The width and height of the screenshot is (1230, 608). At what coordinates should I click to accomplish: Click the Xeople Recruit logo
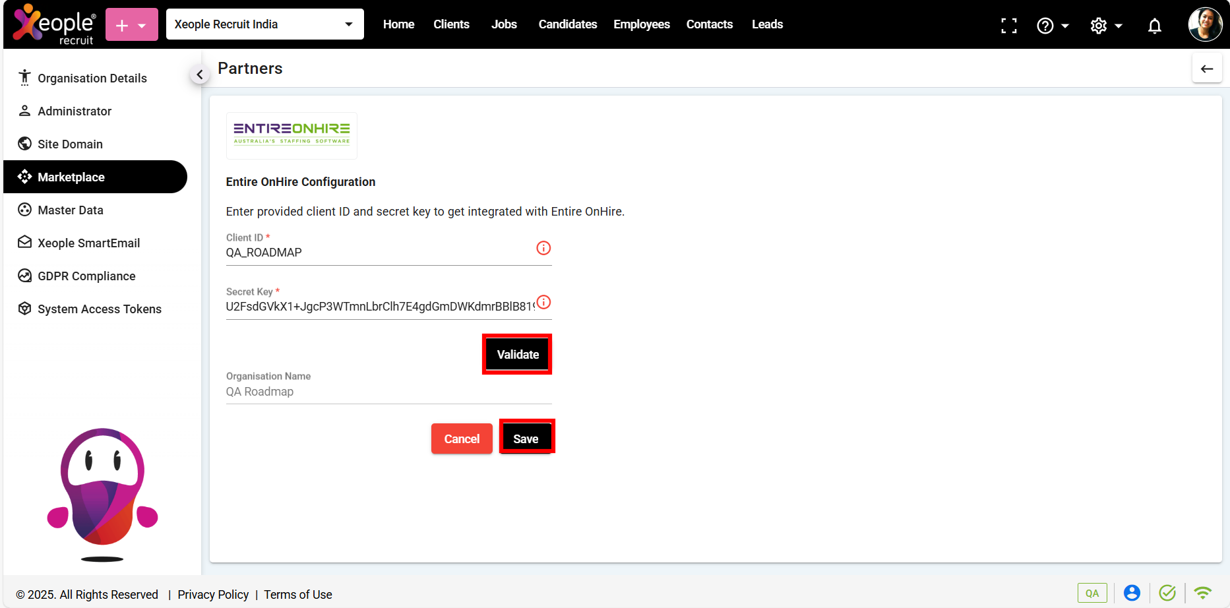(x=54, y=24)
